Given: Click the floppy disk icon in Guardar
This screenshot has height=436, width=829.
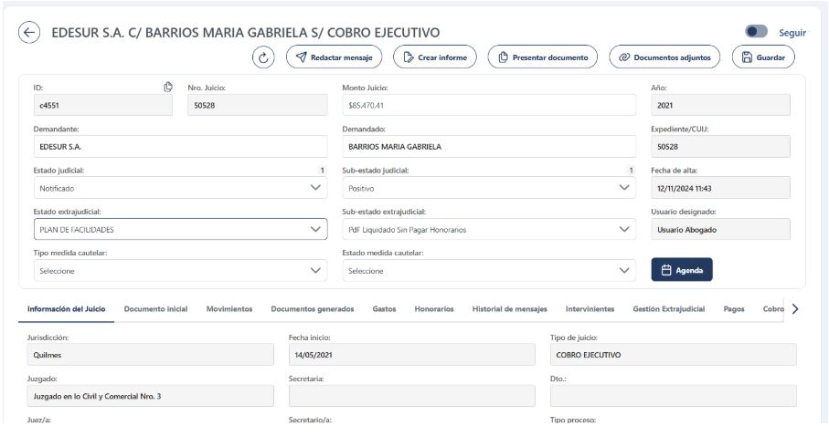Looking at the screenshot, I should point(747,57).
